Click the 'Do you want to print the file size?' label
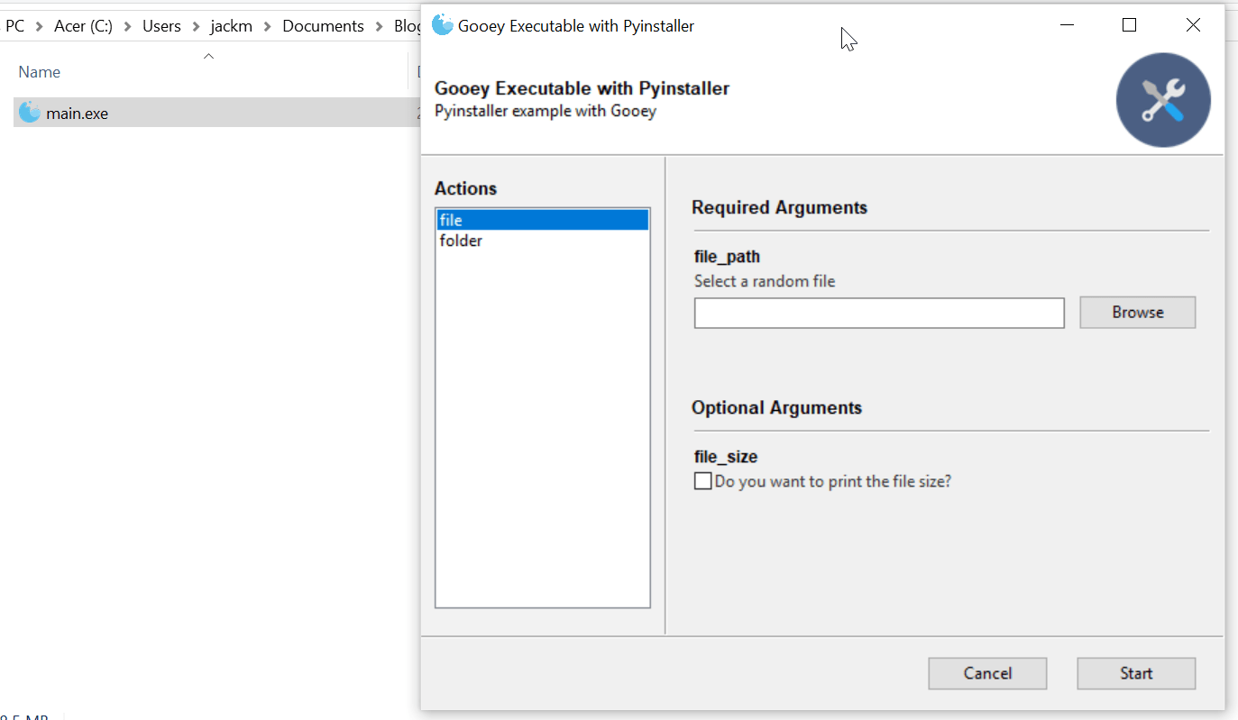 pos(833,481)
